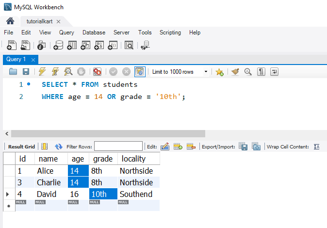Sort by the name column header
The height and width of the screenshot is (228, 327).
[x=51, y=159]
